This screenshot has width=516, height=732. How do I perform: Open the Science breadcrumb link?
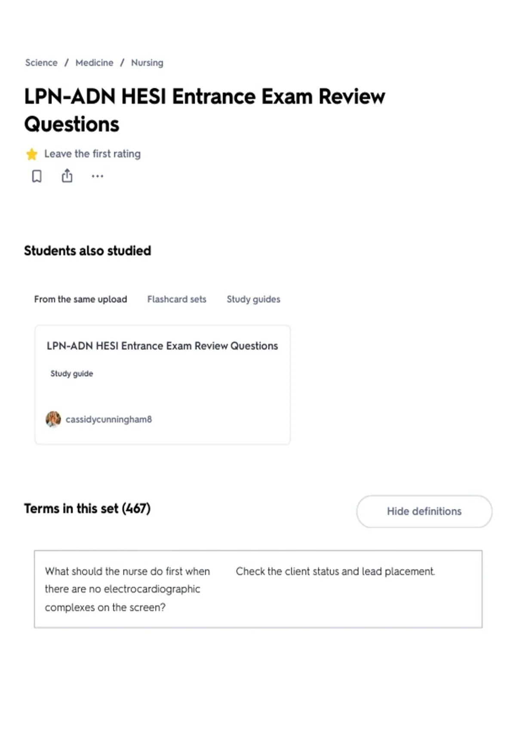(x=41, y=63)
